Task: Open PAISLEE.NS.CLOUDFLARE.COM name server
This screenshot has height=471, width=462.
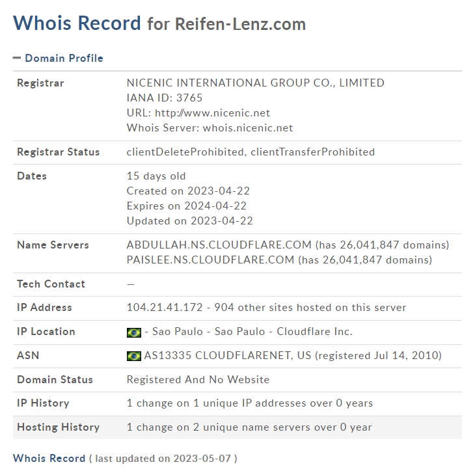Action: [x=210, y=260]
